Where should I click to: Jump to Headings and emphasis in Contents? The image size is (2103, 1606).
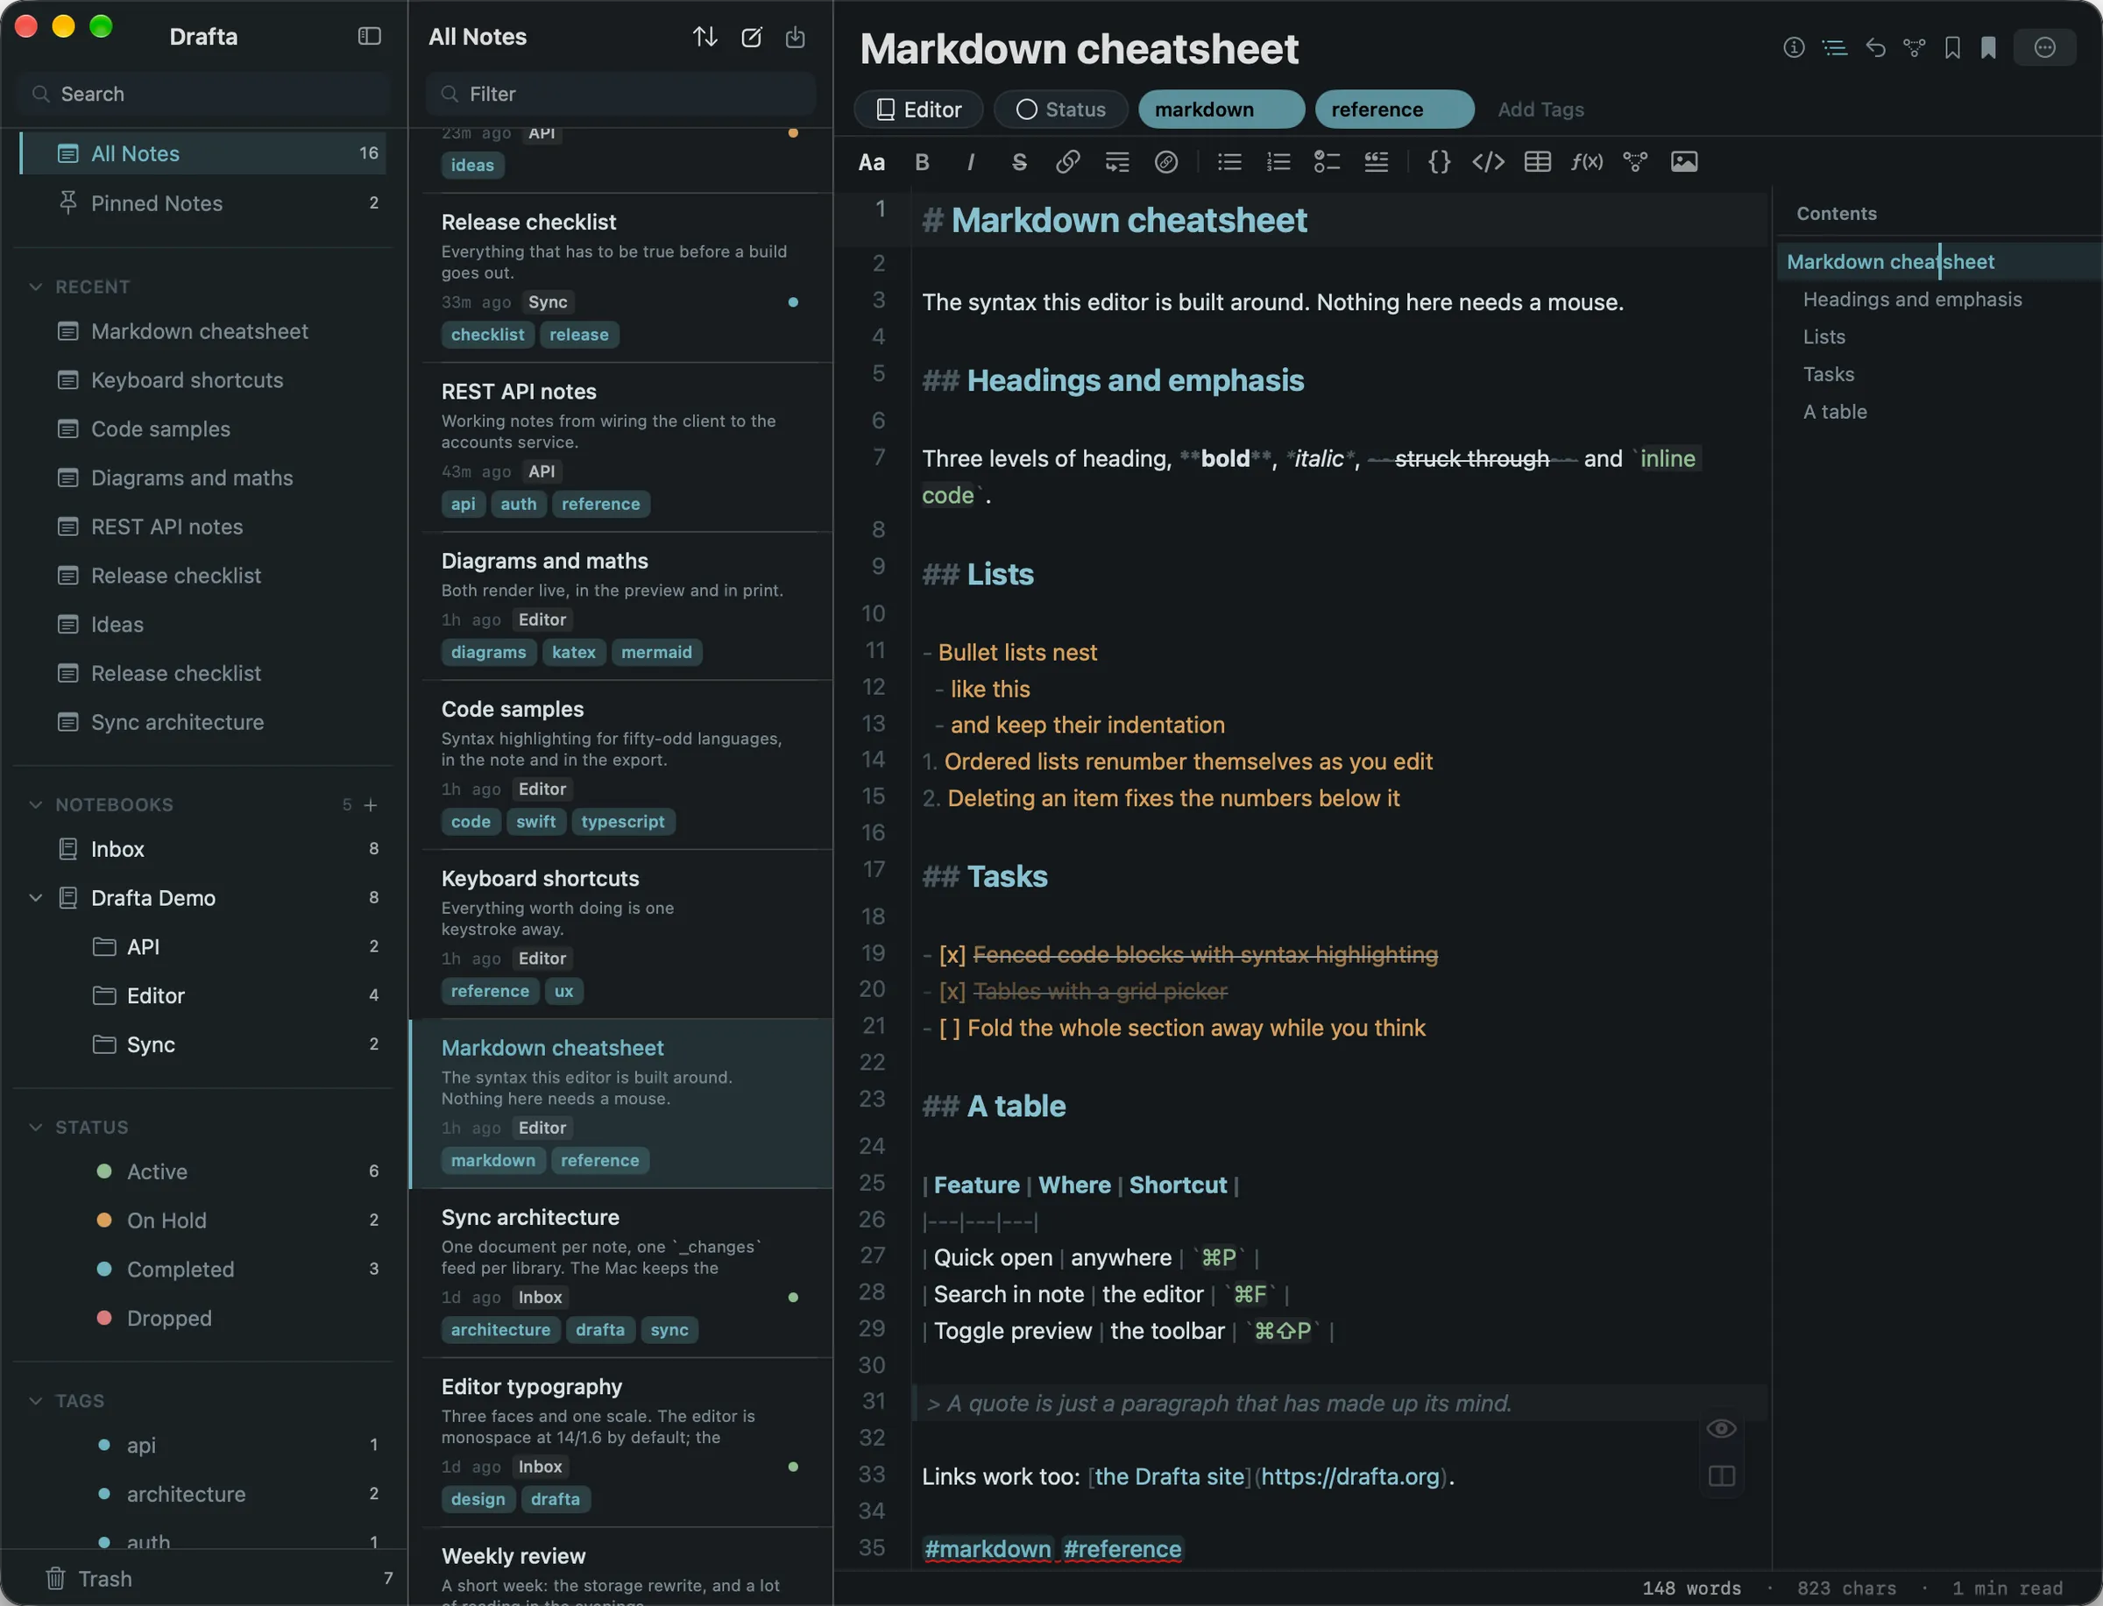click(1912, 300)
